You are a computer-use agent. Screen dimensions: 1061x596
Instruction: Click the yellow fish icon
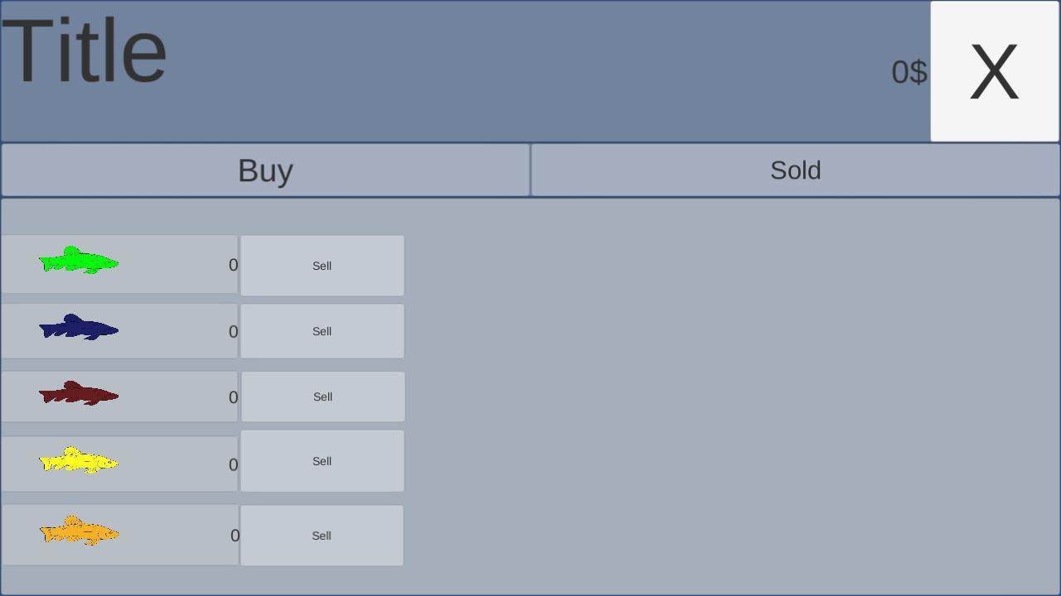pos(79,460)
